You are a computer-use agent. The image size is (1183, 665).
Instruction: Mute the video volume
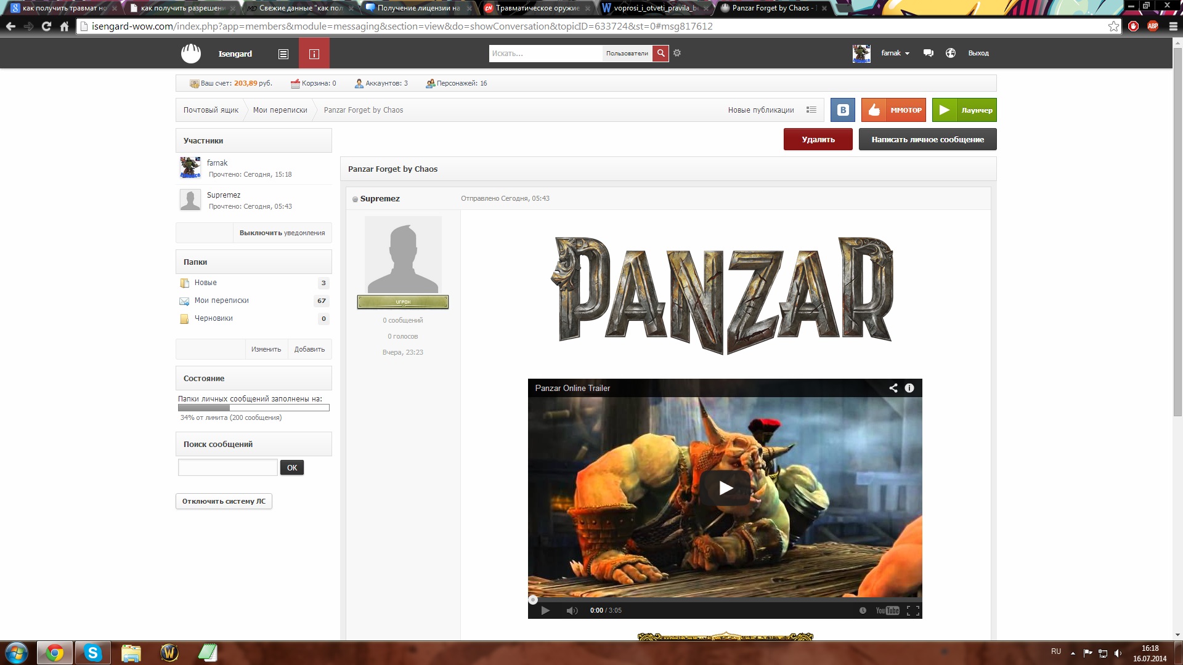click(x=572, y=610)
